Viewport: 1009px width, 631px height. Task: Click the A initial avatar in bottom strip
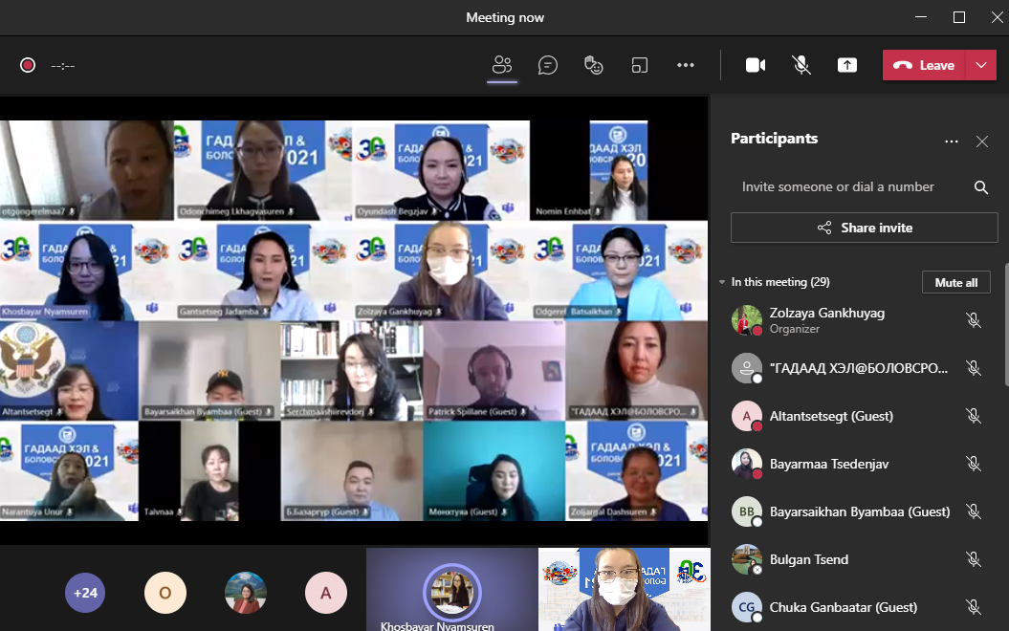click(x=325, y=593)
